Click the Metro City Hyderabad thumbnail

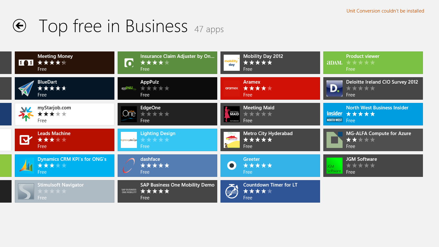(232, 140)
